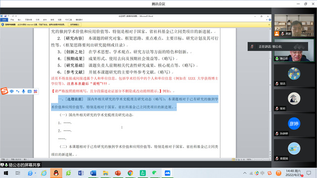
Task: Click the highlighted 选题依据 paragraph in the document
Action: (x=135, y=103)
